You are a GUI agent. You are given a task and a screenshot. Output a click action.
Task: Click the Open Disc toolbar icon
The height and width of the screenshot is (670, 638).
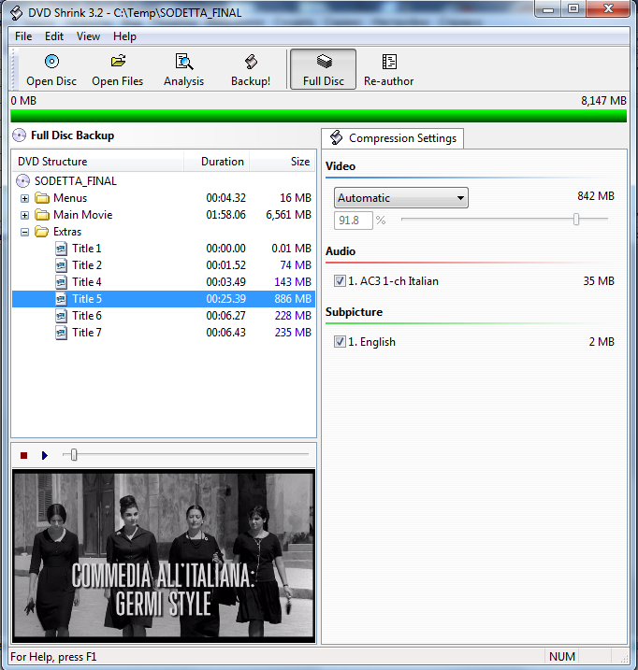tap(51, 62)
